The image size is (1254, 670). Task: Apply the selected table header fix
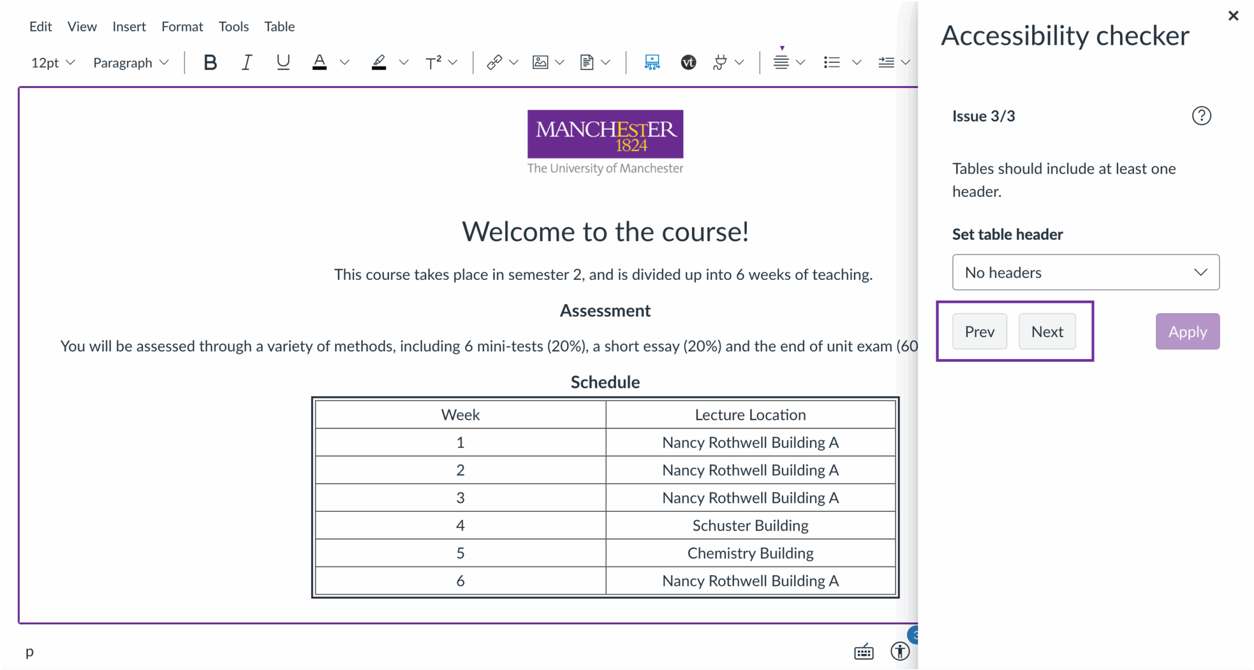click(1187, 331)
